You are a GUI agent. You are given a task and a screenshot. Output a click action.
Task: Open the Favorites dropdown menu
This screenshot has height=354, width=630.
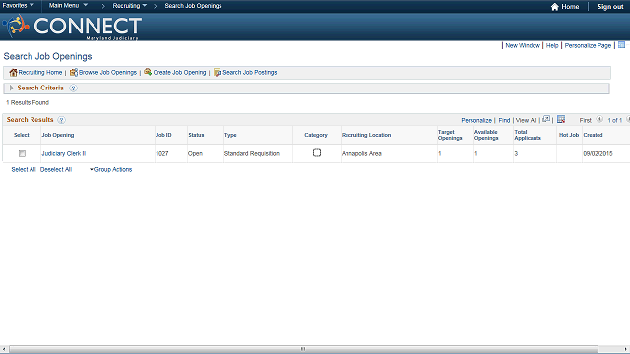pyautogui.click(x=18, y=6)
